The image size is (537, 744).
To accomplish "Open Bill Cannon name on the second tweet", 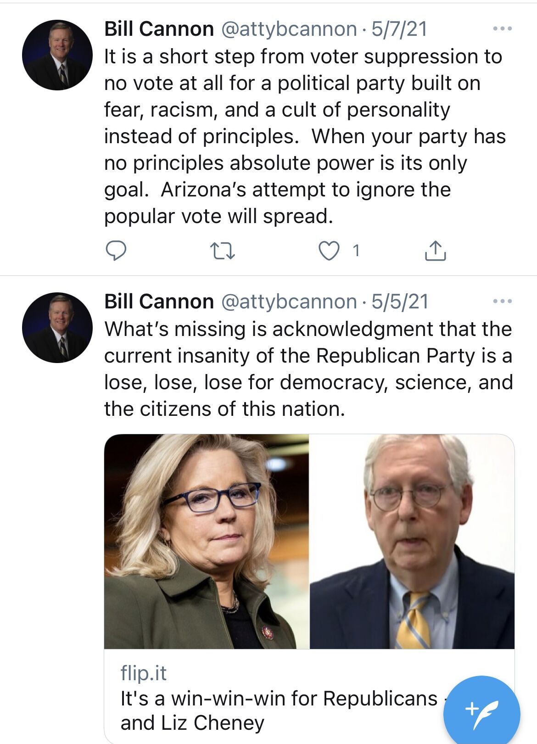I will click(159, 302).
